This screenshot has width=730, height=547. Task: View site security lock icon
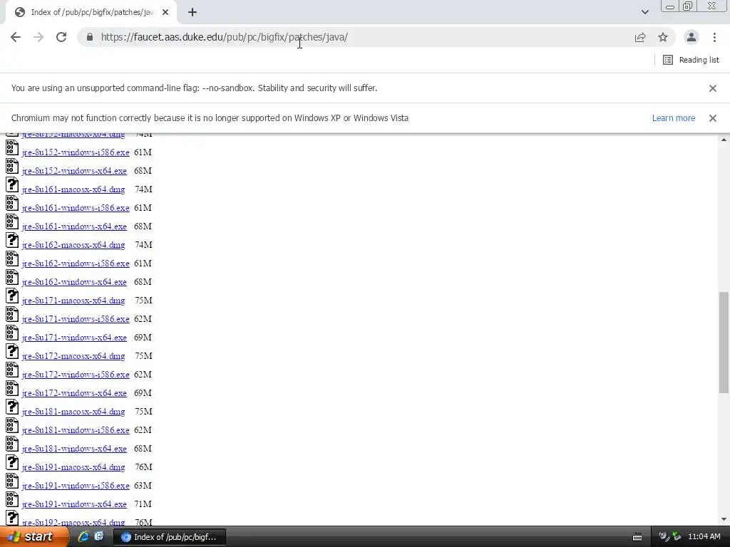[90, 37]
